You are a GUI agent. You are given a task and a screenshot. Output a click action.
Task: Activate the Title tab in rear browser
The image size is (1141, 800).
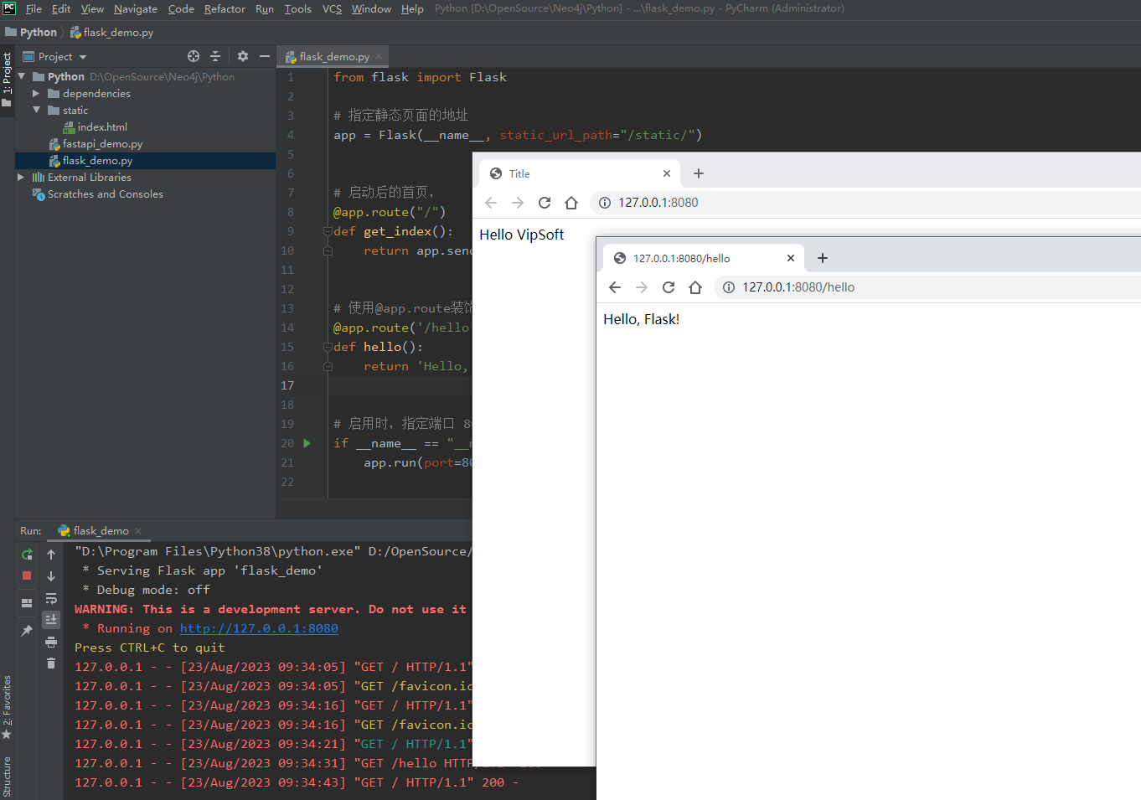pyautogui.click(x=579, y=173)
